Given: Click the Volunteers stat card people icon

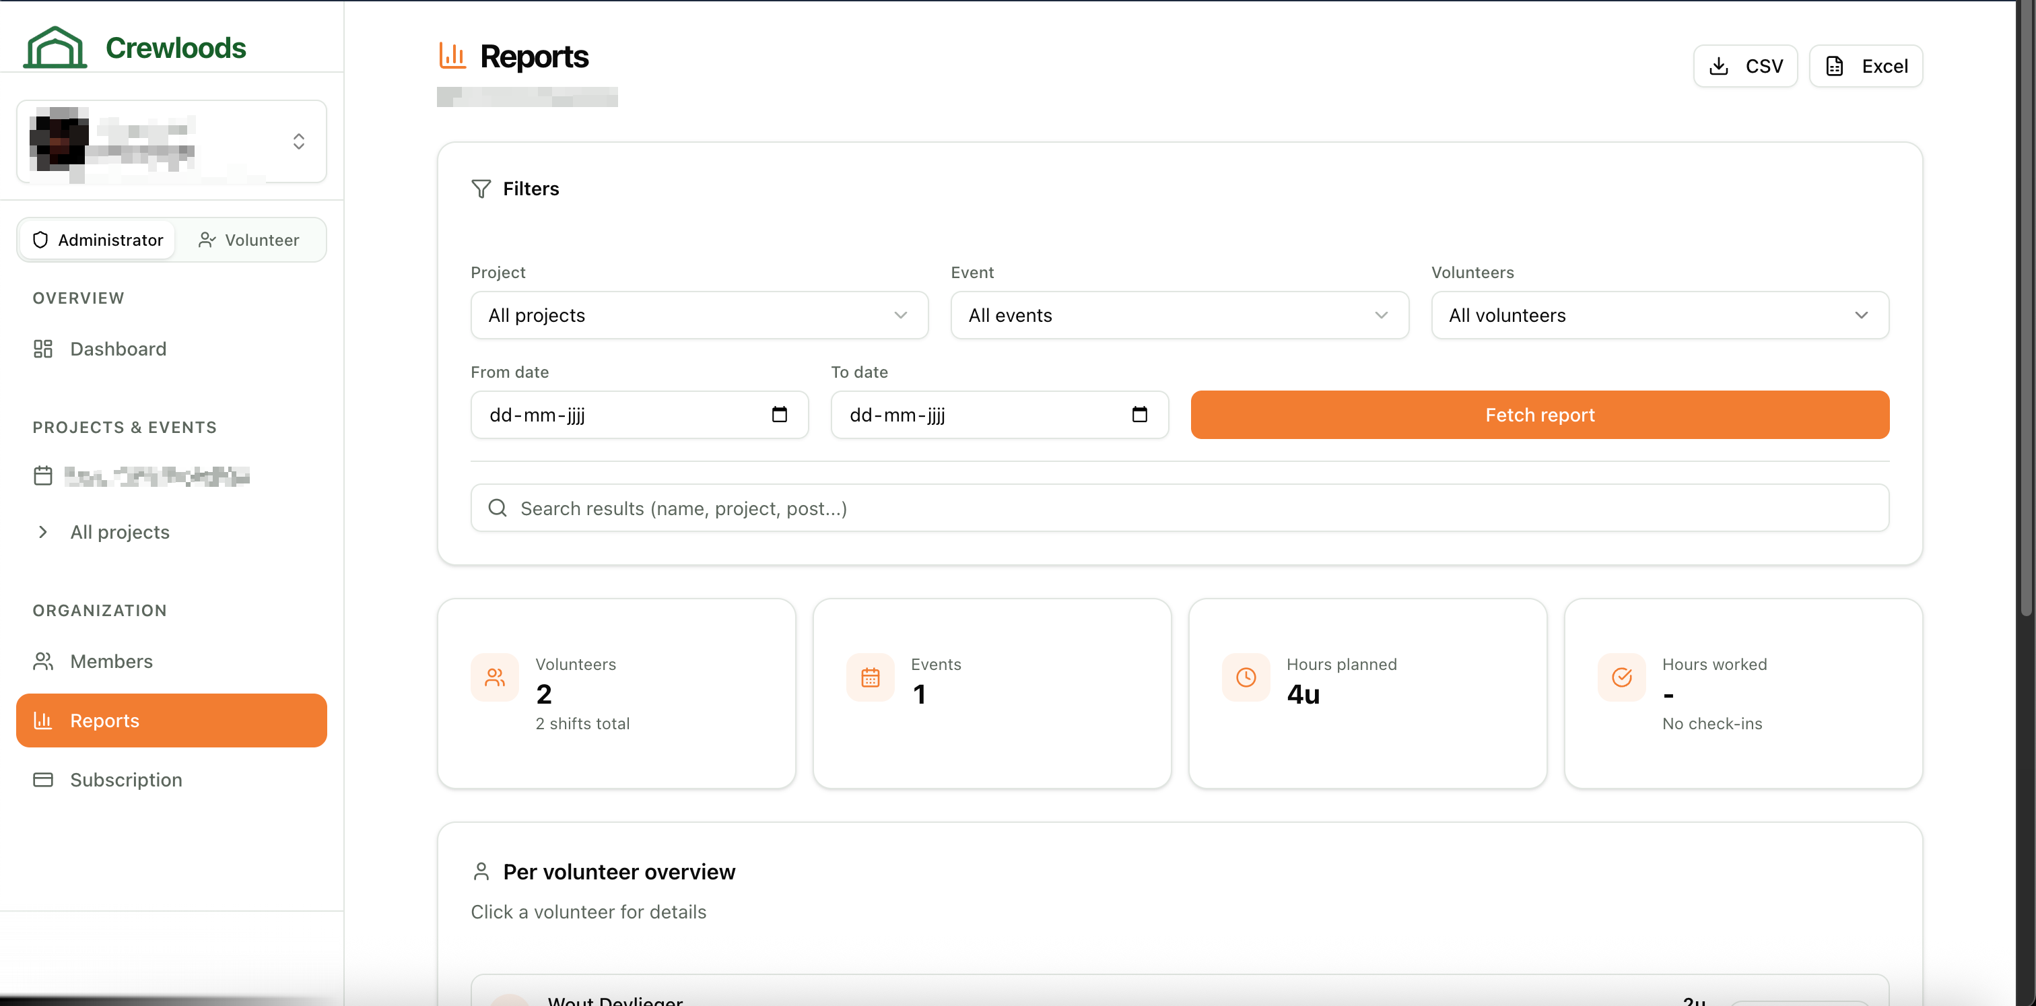Looking at the screenshot, I should tap(495, 677).
